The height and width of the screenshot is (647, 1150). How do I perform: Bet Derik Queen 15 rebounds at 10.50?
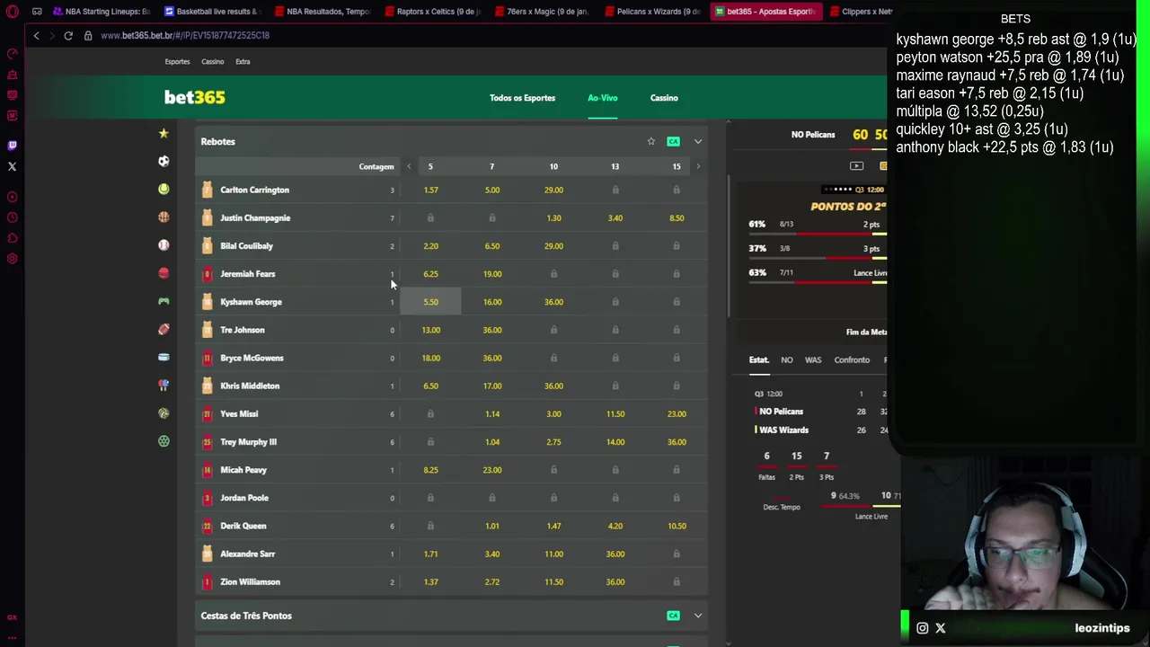coord(677,526)
